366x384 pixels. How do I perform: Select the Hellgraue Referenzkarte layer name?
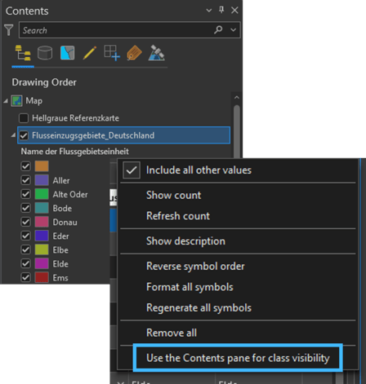click(75, 118)
